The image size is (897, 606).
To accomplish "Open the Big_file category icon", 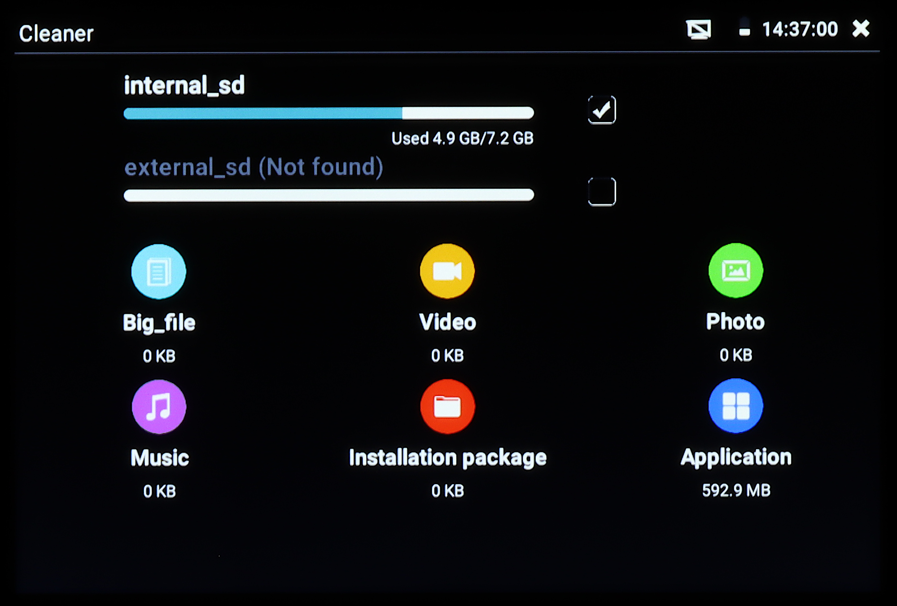I will point(159,272).
